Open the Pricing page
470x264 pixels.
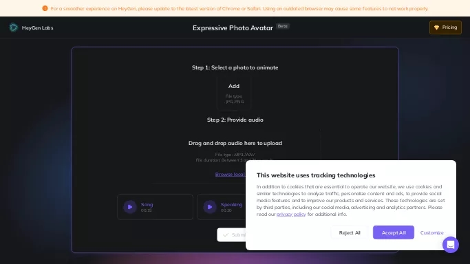point(445,27)
